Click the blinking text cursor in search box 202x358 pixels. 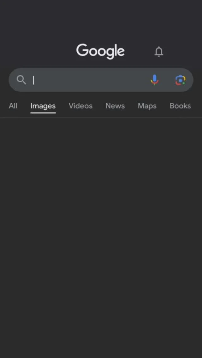click(x=33, y=80)
